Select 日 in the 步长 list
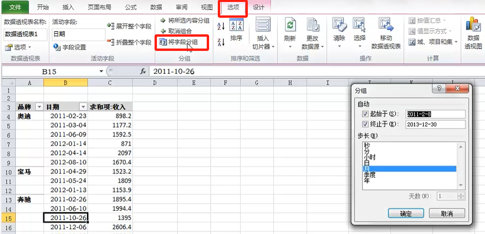 (x=410, y=163)
